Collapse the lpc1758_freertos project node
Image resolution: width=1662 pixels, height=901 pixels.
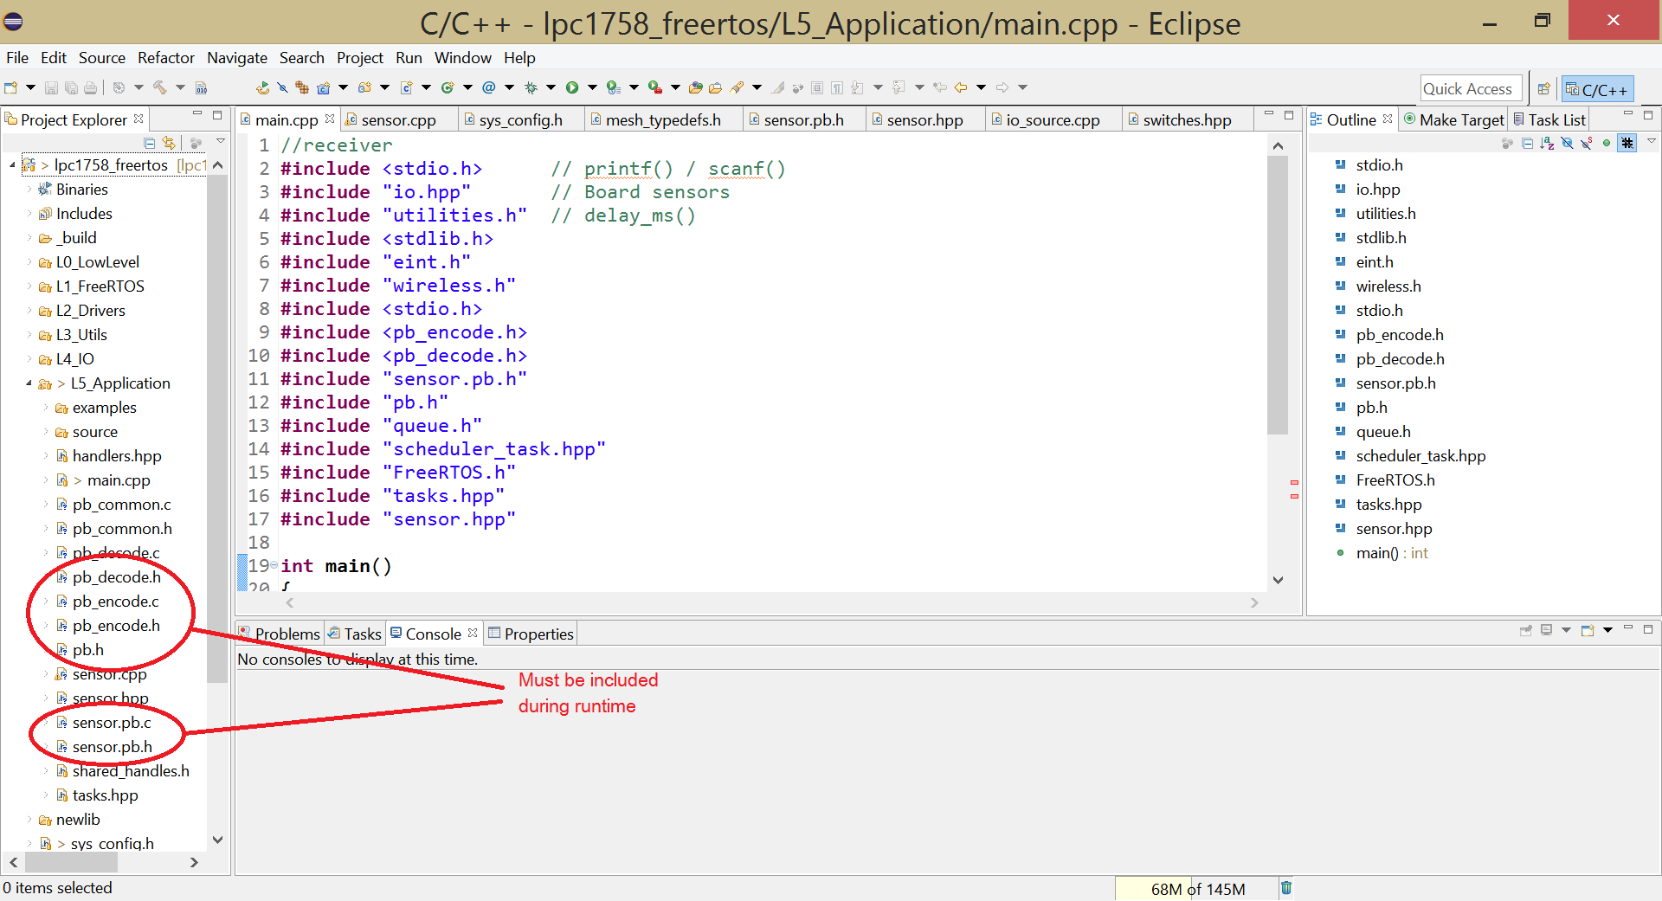coord(12,164)
